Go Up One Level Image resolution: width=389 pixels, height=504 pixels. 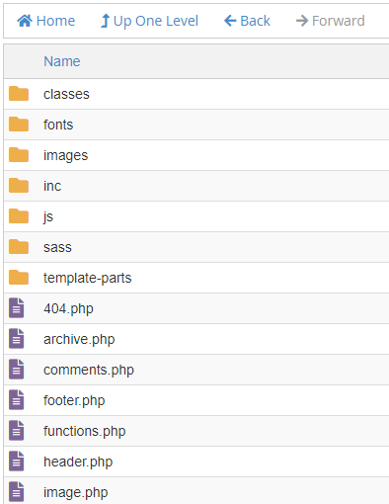tap(149, 21)
